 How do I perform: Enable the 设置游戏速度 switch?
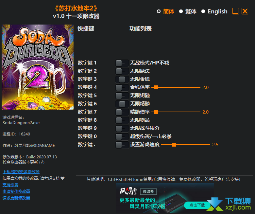coord(122,145)
